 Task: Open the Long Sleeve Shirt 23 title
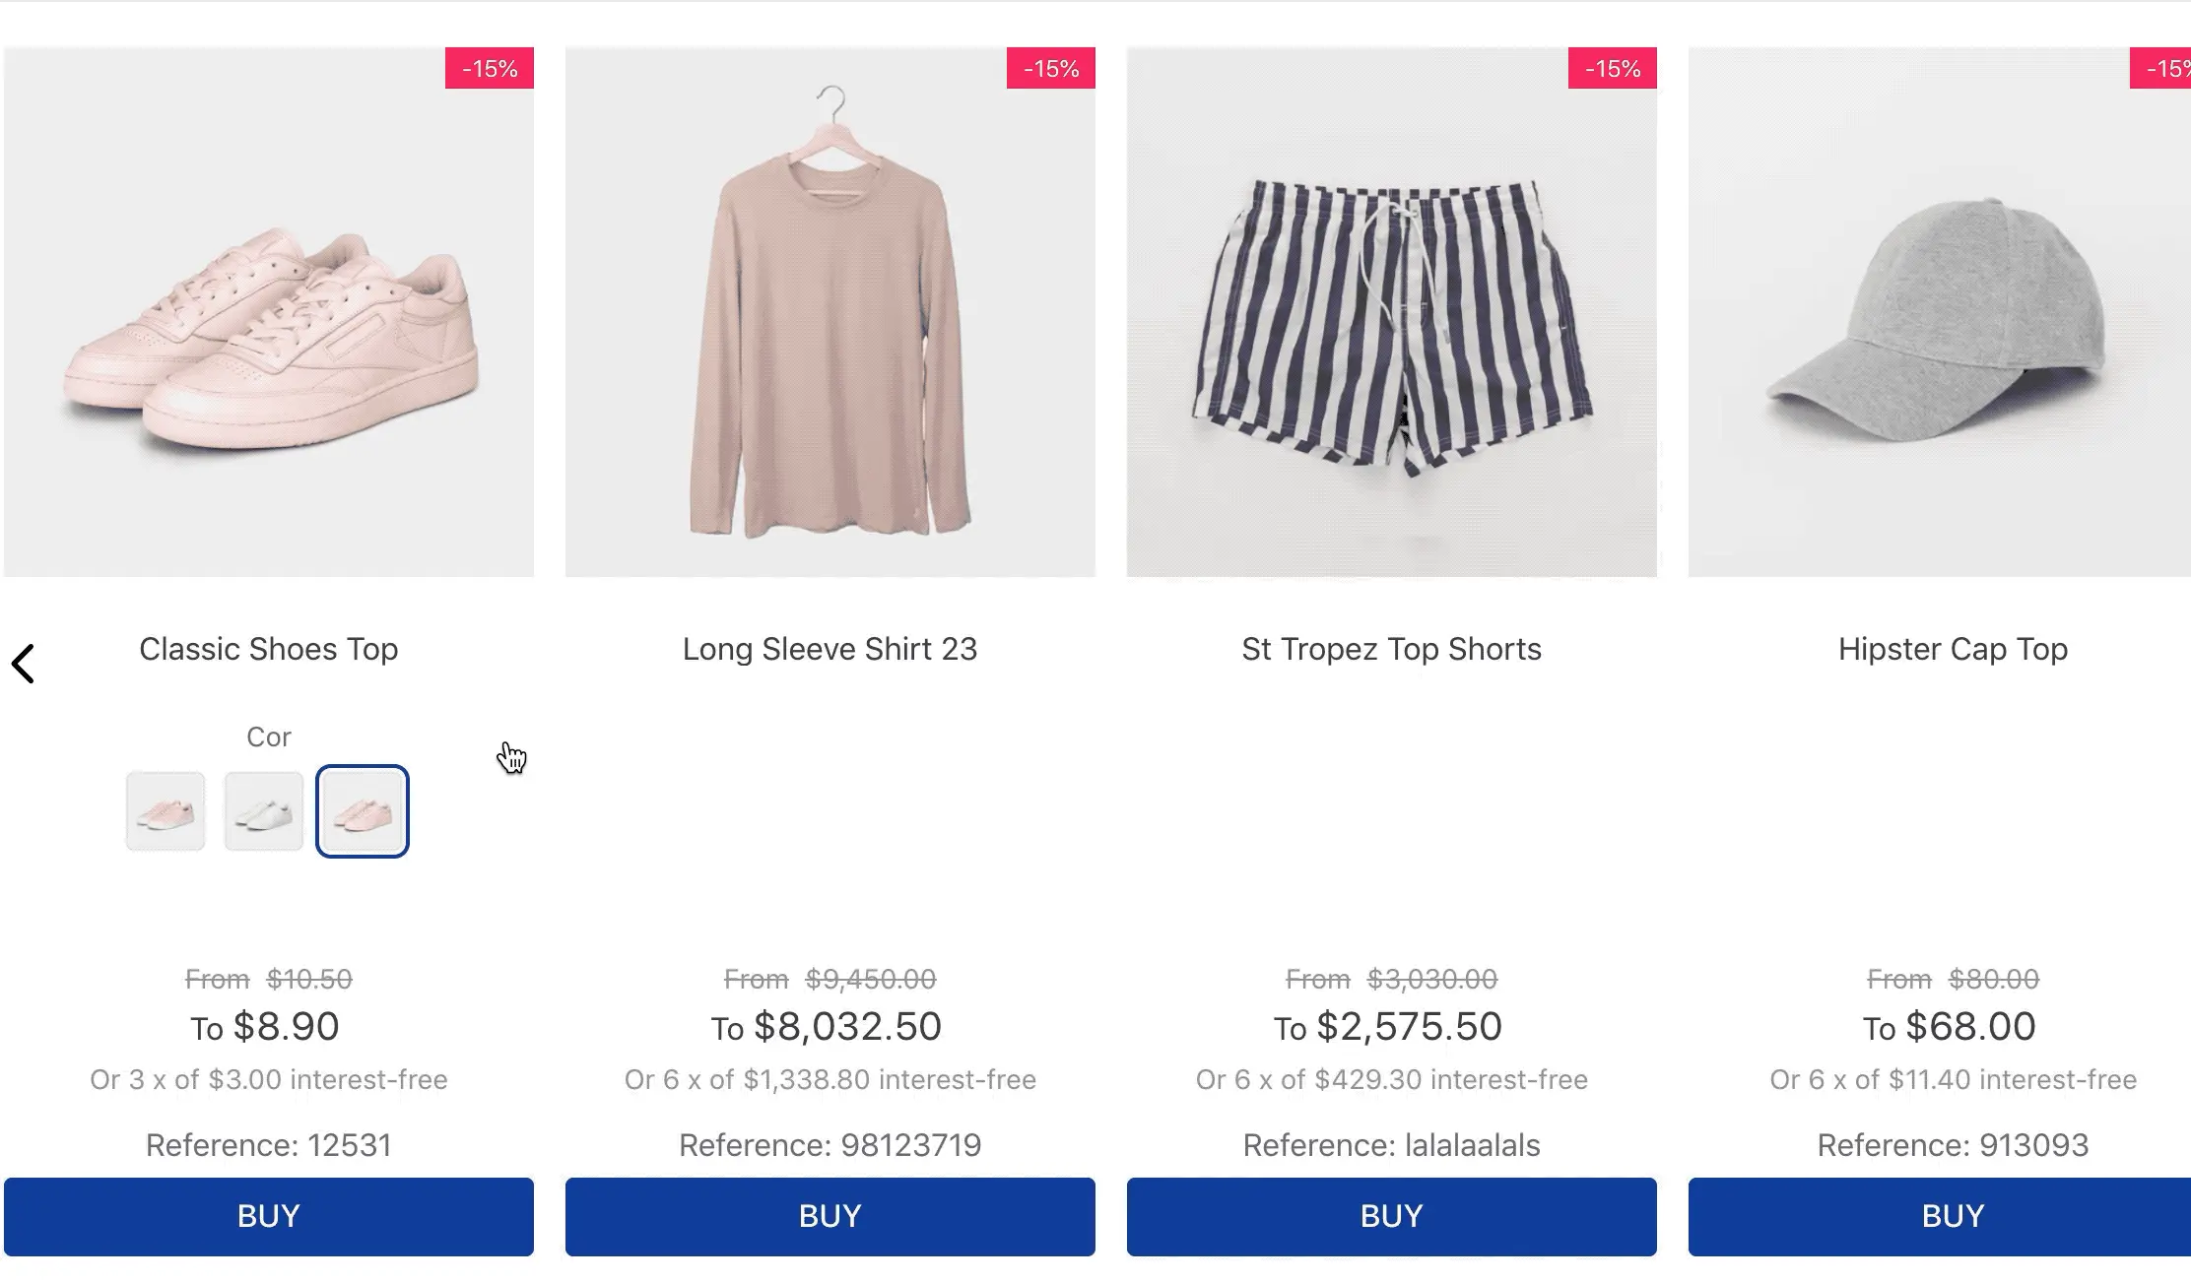click(830, 649)
